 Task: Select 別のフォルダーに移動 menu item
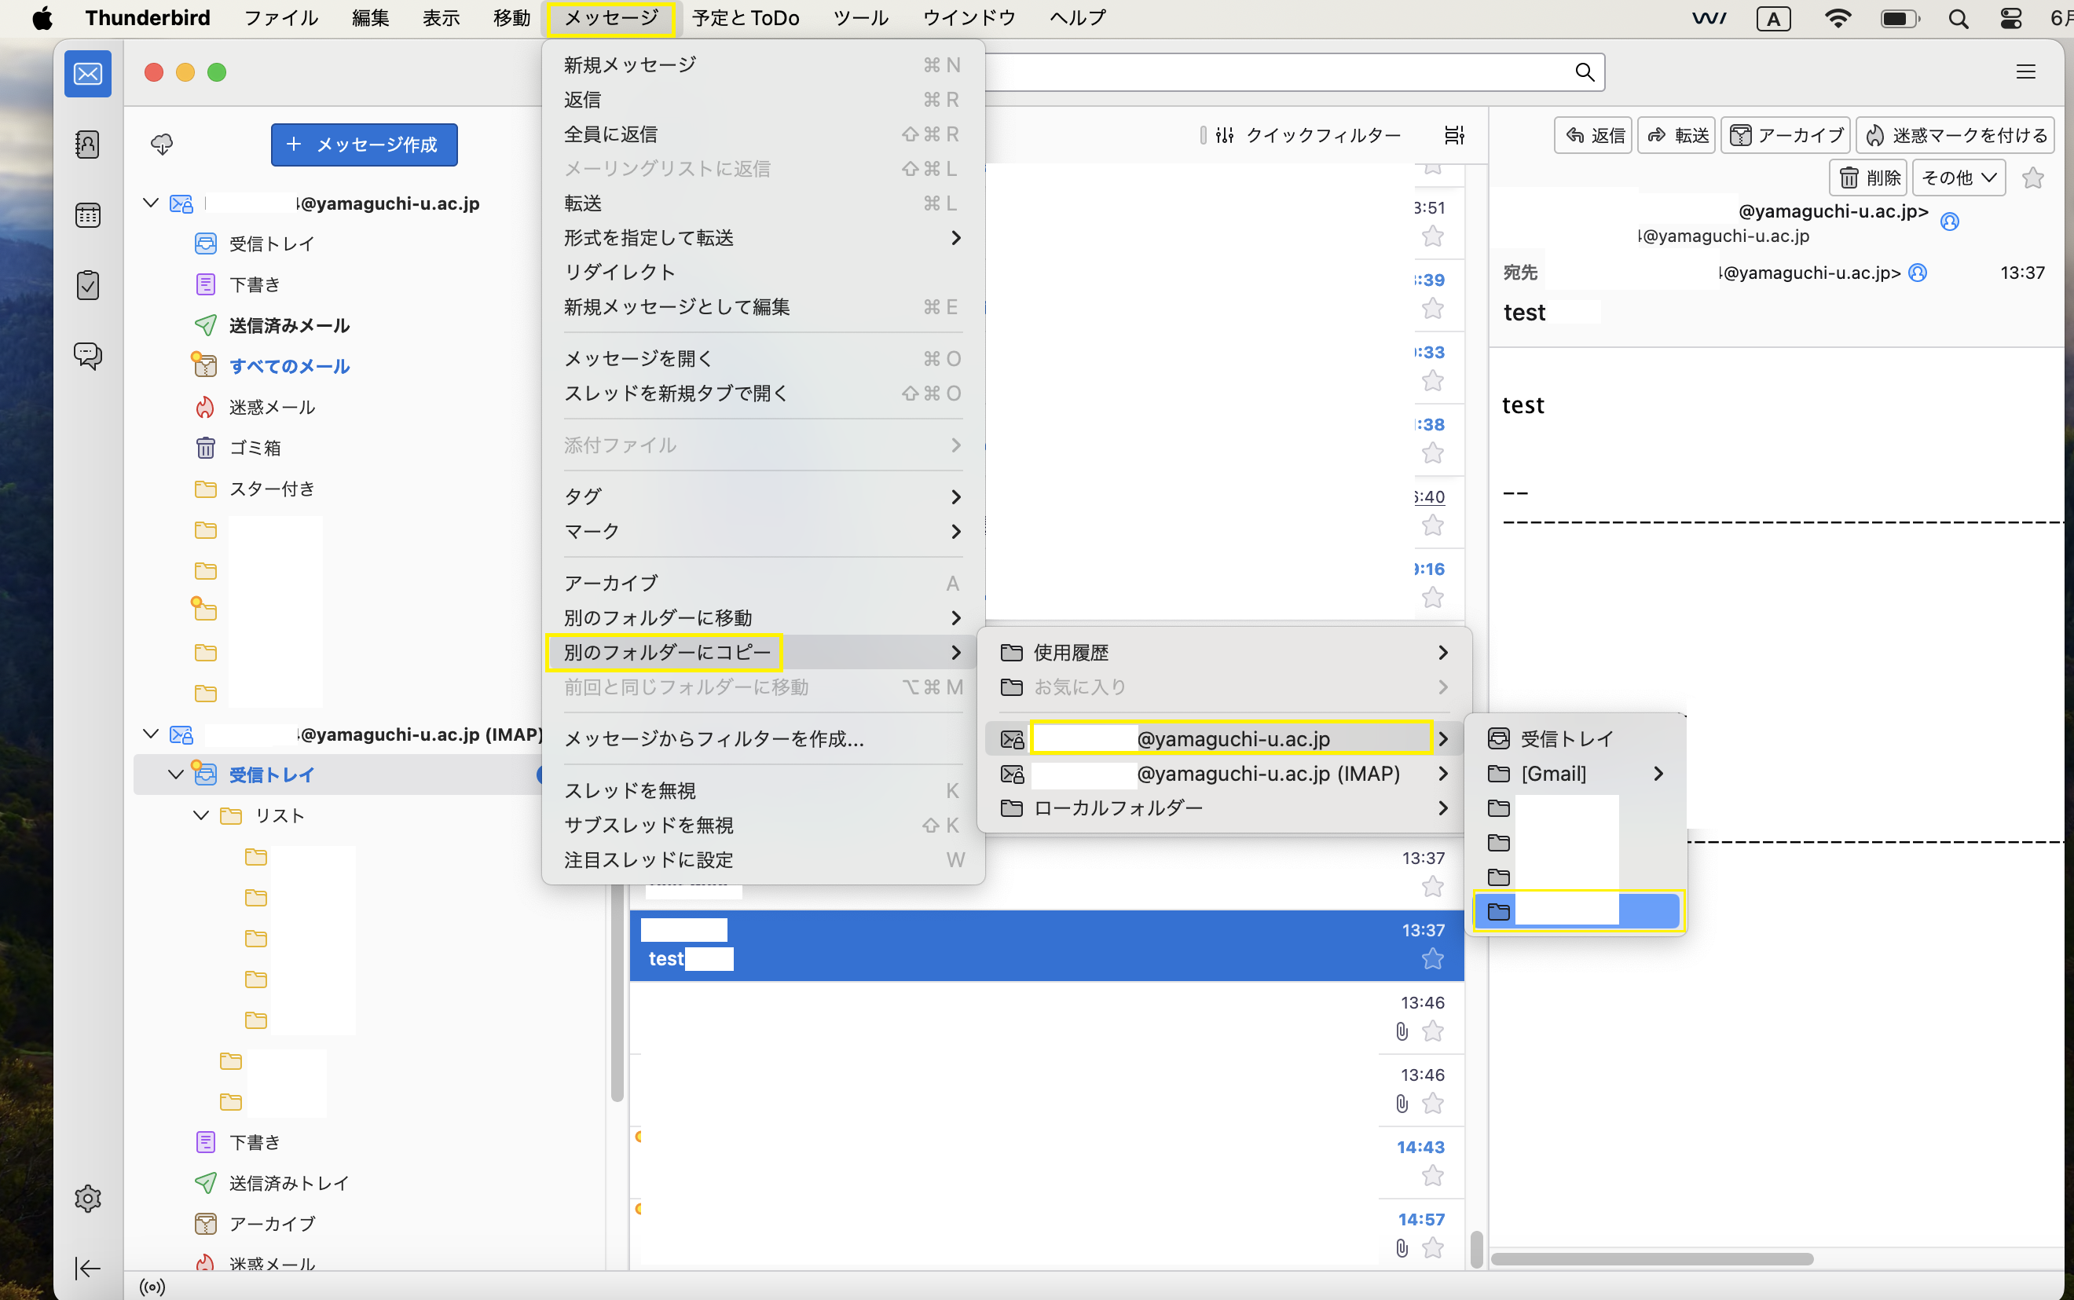tap(763, 618)
